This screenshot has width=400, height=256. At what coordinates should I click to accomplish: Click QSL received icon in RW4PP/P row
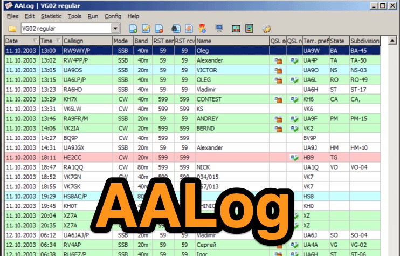click(x=294, y=60)
